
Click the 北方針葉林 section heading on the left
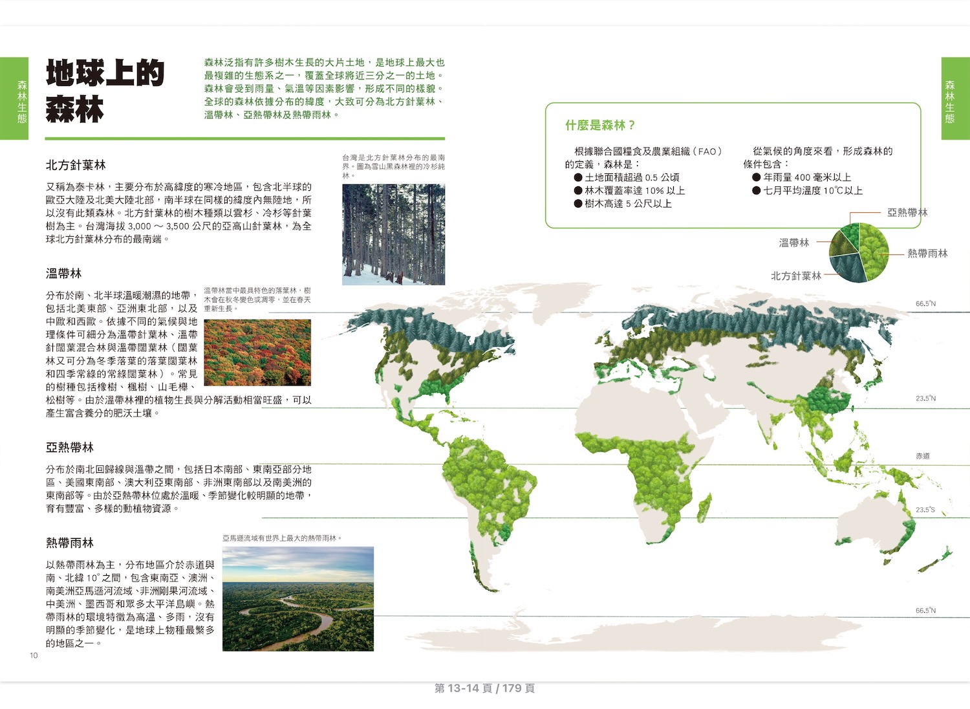(x=76, y=166)
